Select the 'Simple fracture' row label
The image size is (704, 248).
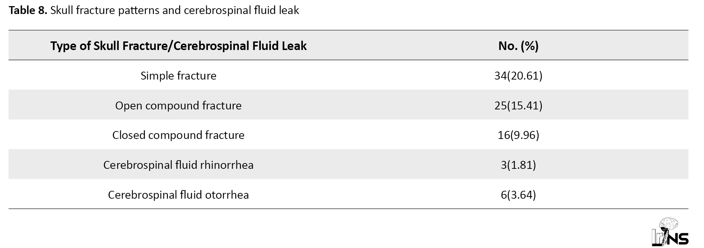pos(178,76)
